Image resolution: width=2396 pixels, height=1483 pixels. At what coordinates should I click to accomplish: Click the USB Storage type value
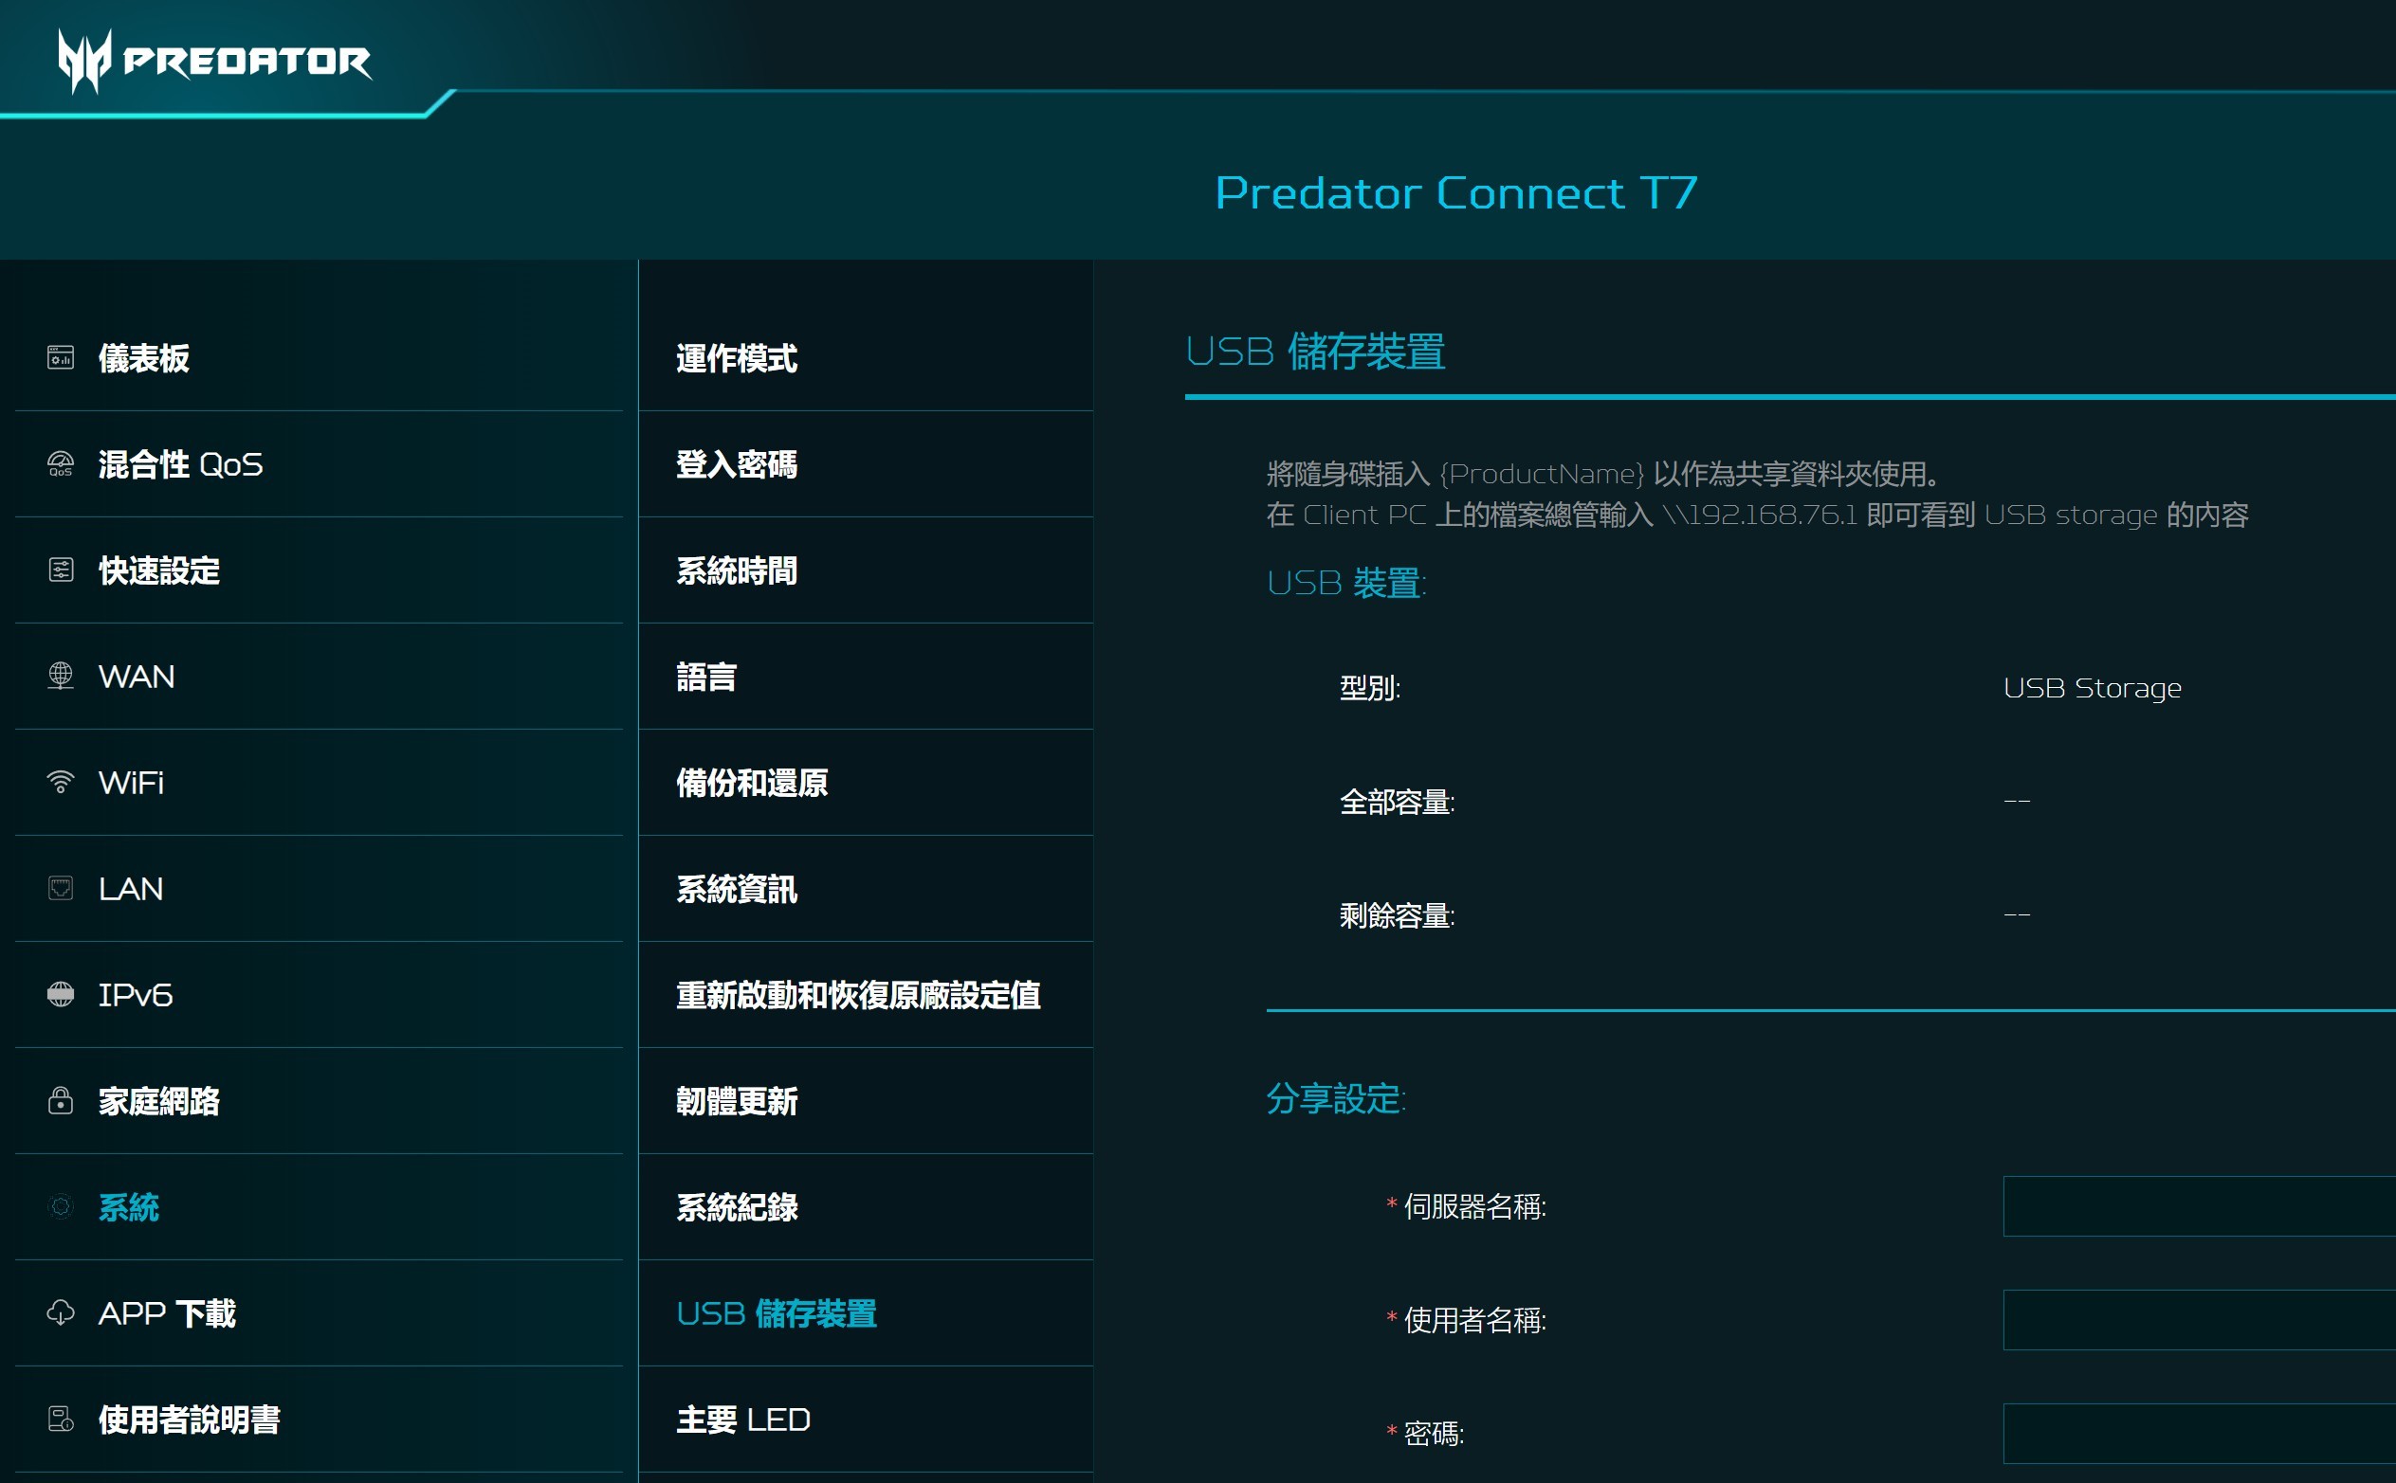click(2092, 688)
